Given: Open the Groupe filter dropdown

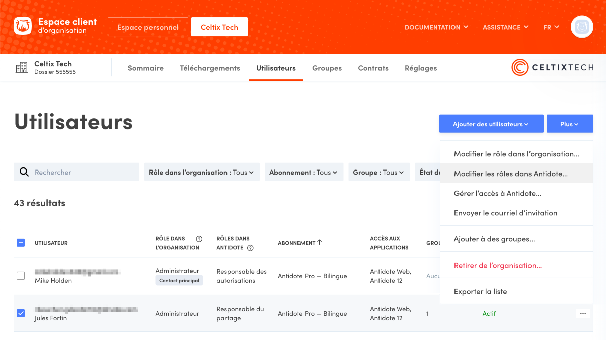Looking at the screenshot, I should [x=378, y=172].
